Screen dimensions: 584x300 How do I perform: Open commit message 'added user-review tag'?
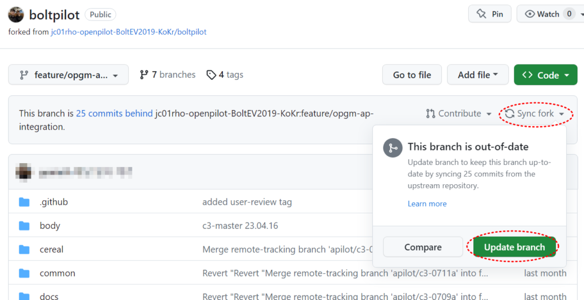click(247, 202)
